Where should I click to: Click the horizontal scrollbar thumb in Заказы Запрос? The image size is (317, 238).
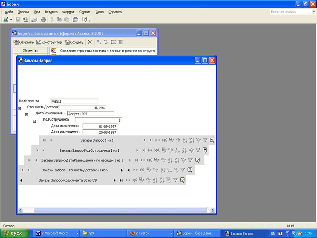tap(120, 210)
